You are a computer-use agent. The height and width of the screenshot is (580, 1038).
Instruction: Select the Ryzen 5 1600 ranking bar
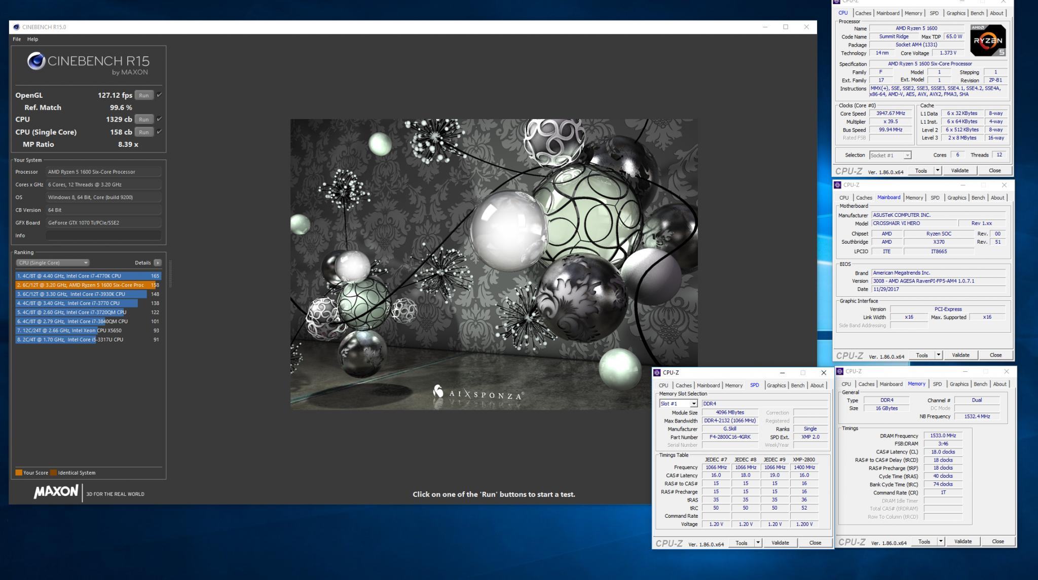click(x=88, y=285)
